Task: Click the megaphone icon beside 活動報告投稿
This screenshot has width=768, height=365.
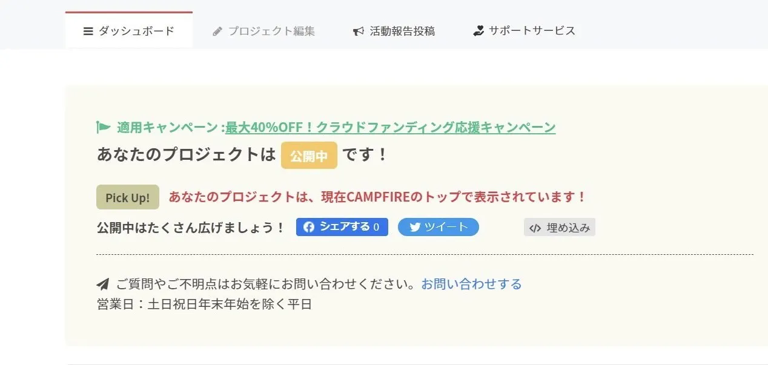Action: [359, 31]
